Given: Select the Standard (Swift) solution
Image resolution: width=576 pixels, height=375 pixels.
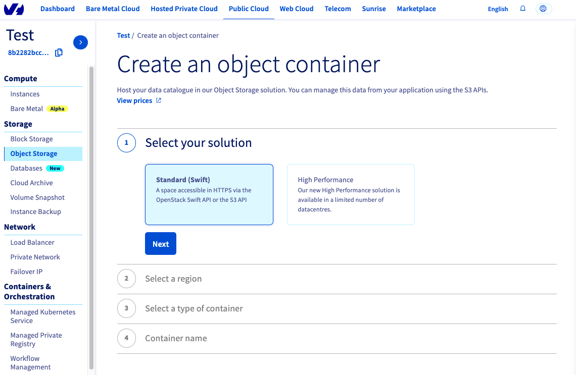Looking at the screenshot, I should 209,194.
